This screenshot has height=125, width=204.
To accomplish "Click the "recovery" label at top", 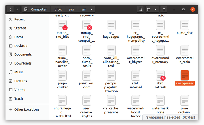I will (87, 16).
